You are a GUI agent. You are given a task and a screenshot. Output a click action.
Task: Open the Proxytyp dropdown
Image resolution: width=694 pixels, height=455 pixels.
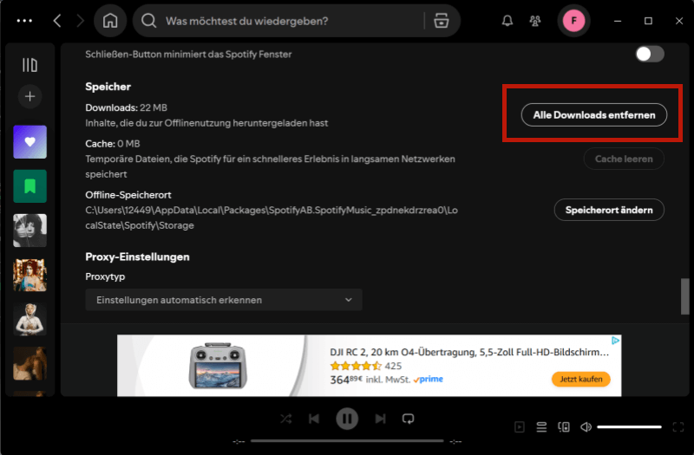(x=224, y=300)
